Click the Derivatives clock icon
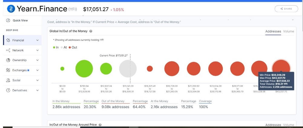Image resolution: width=303 pixels, height=128 pixels. click(8, 90)
